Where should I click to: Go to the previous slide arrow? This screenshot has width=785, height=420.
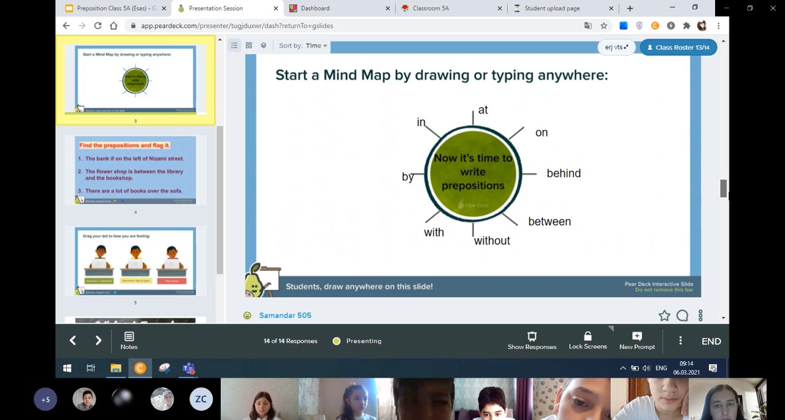(x=72, y=340)
